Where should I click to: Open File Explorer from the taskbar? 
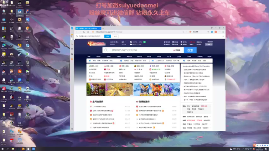pyautogui.click(x=13, y=149)
